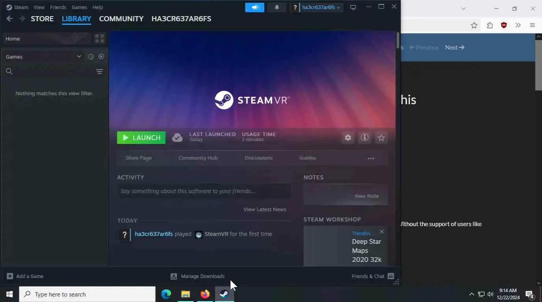Open the Community Hub link
The image size is (542, 302).
[198, 158]
